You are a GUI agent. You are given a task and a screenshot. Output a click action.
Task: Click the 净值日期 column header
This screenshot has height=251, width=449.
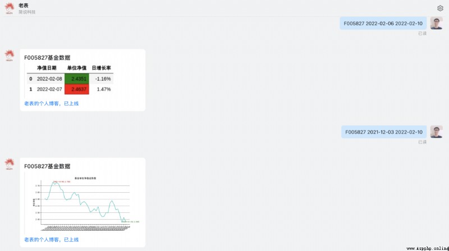(47, 68)
